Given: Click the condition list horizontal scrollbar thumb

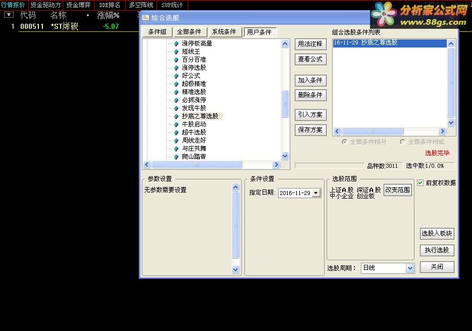Looking at the screenshot, I should (373, 131).
